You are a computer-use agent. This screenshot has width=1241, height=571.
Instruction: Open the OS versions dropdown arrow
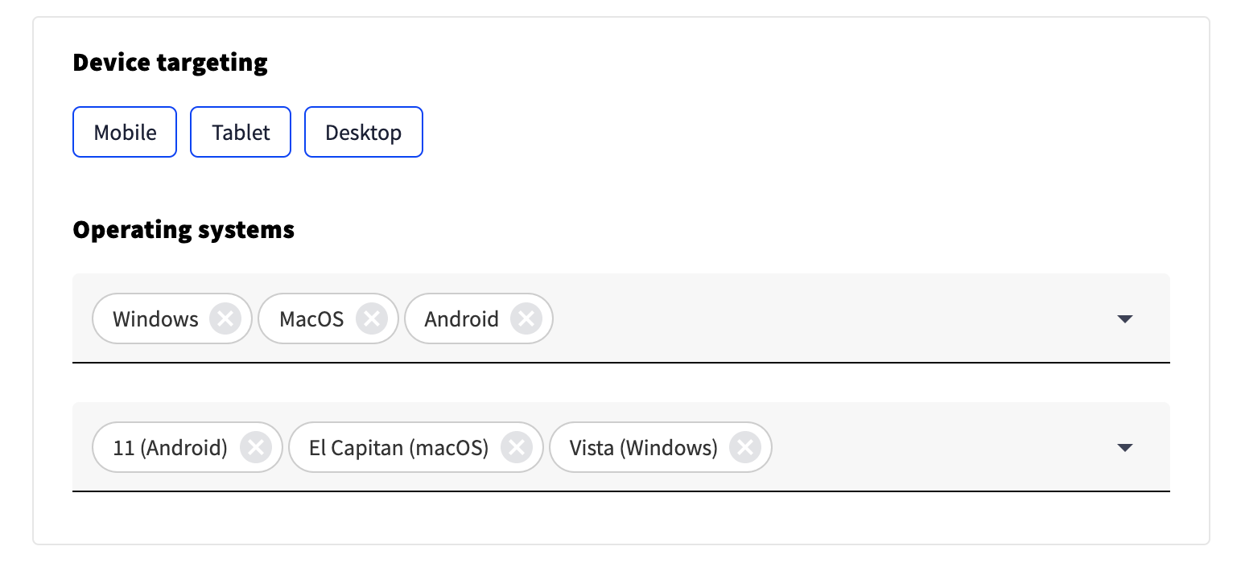tap(1125, 448)
